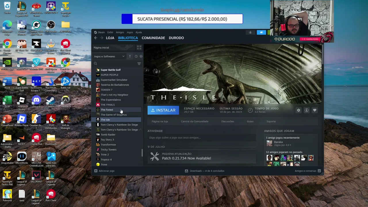
Task: Open the Guias link
Action: point(250,121)
